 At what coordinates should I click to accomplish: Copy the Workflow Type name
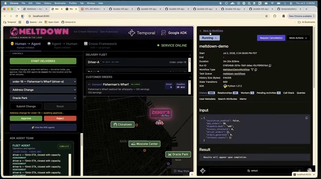click(x=256, y=70)
